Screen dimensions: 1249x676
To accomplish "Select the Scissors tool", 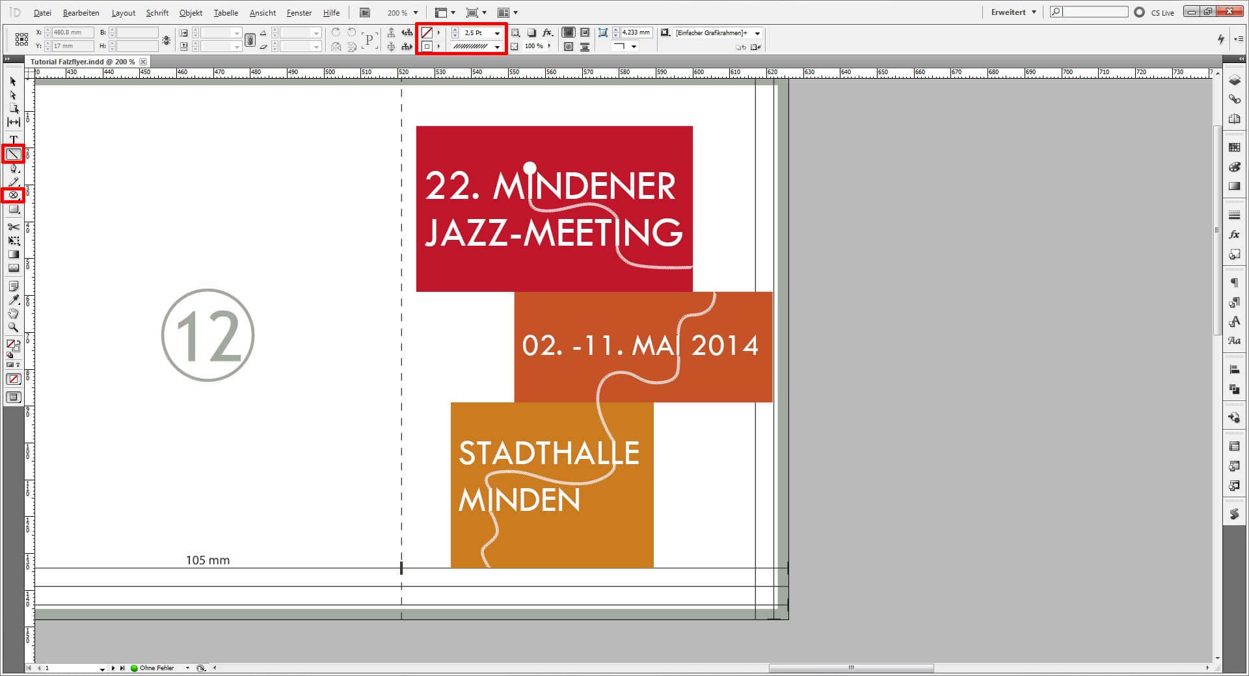I will click(13, 227).
